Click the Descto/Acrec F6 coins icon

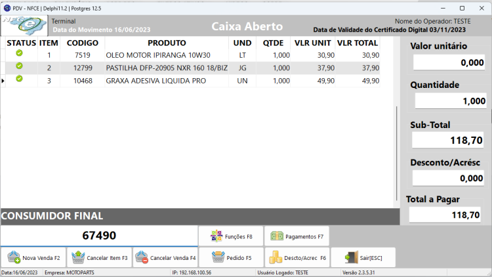click(276, 257)
